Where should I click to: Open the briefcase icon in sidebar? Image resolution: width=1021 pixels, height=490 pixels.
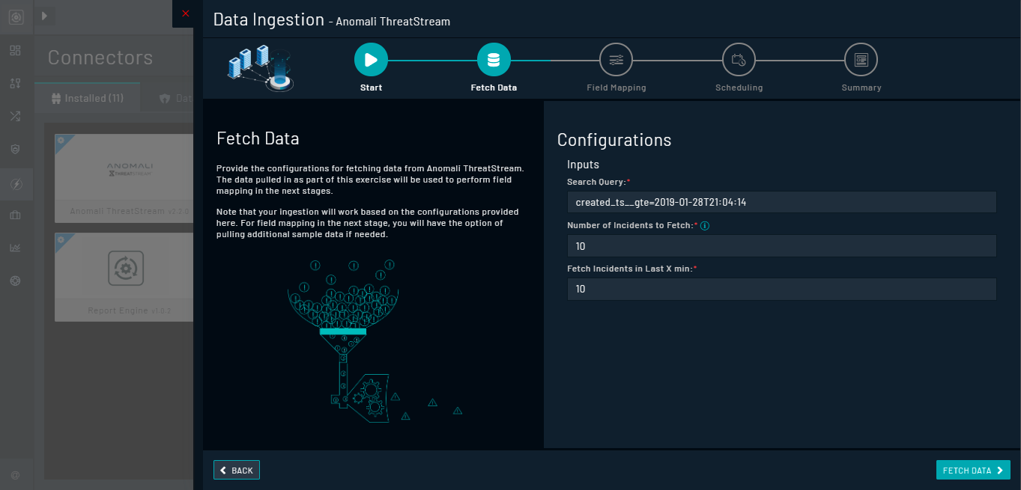coord(15,215)
